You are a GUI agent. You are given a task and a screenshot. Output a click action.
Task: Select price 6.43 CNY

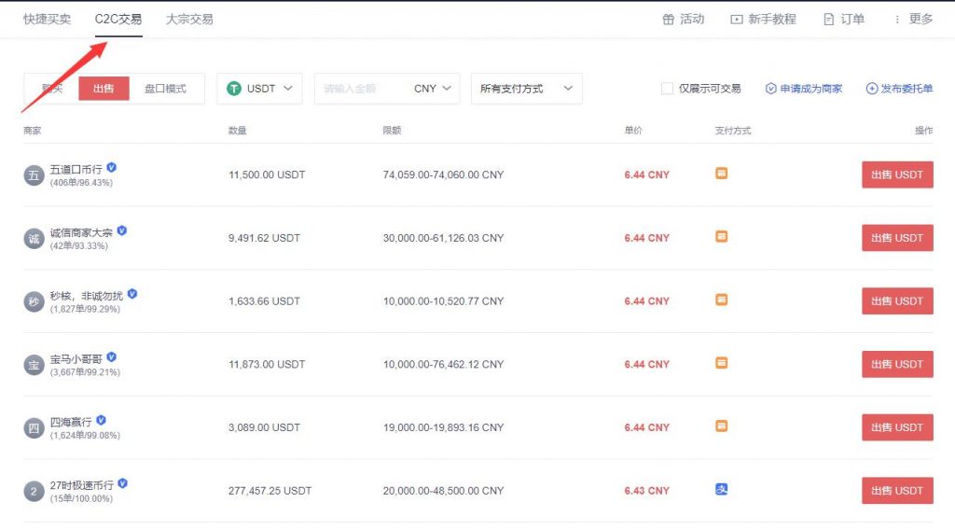point(647,491)
